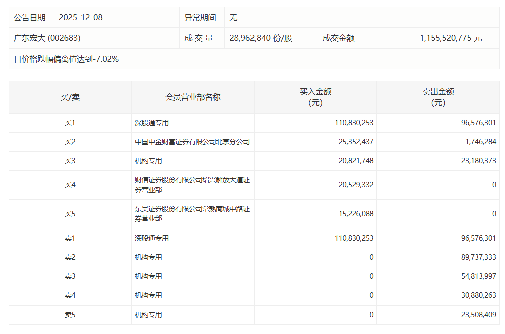Select the 日价格跌幅偏离值达到-7.02% text
Viewport: 505px width, 334px height.
[66, 59]
